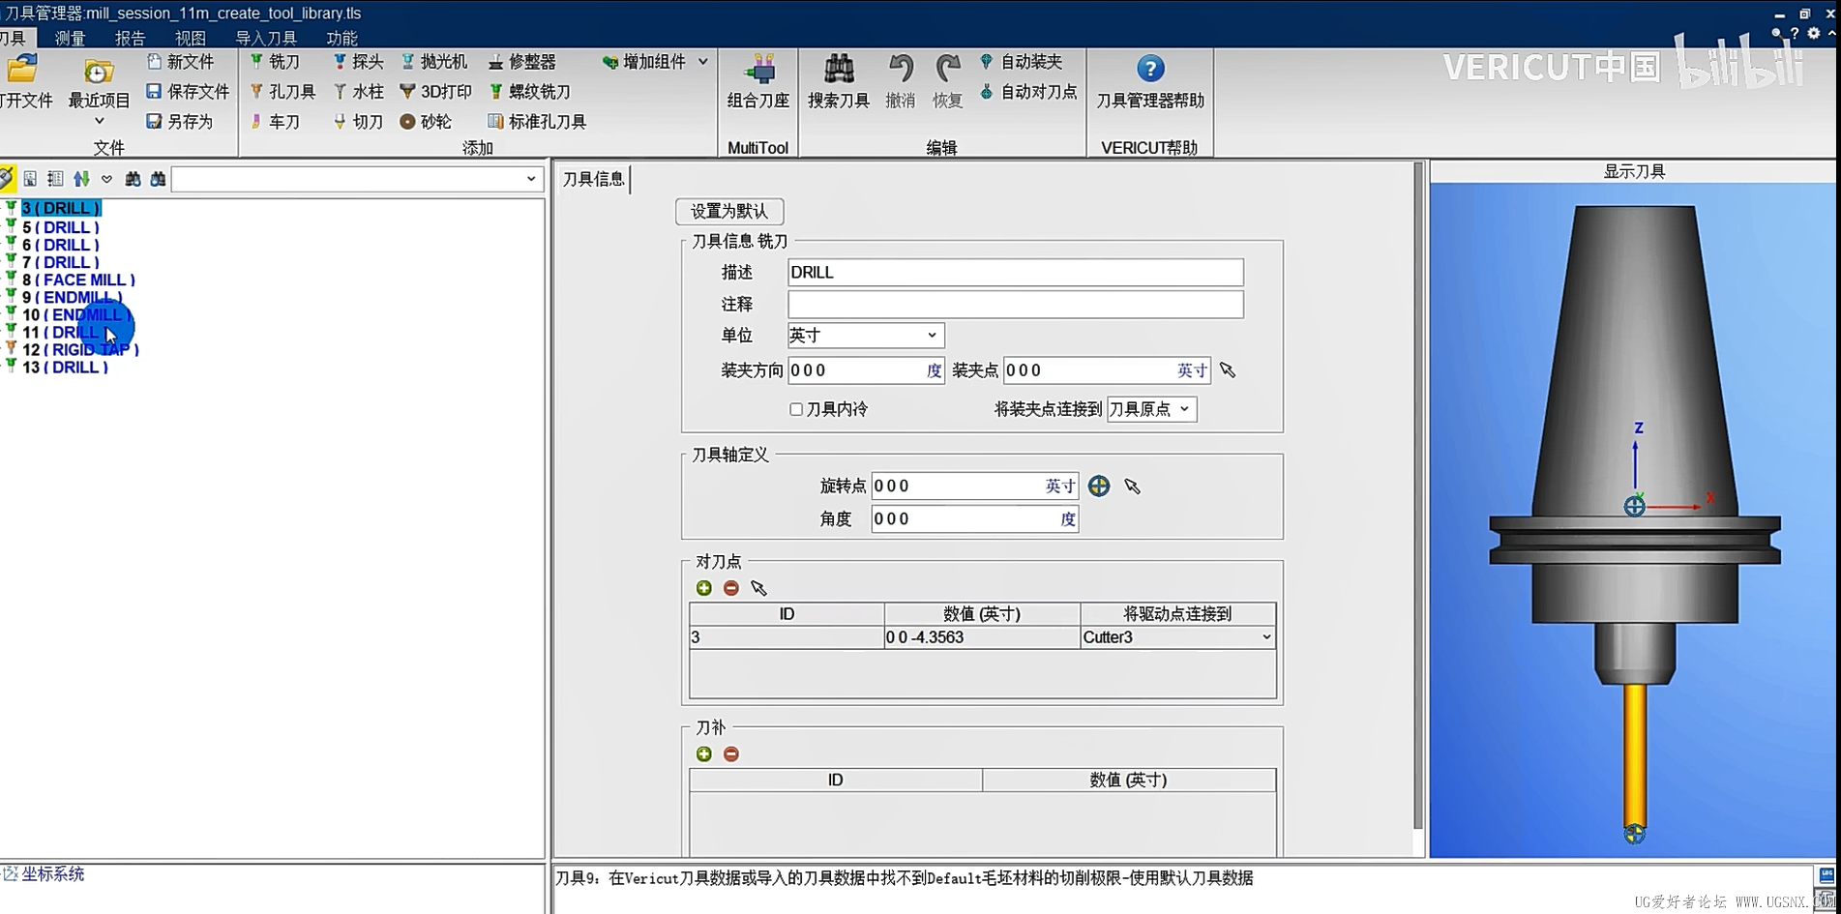Add a 抛光机 polisher tool

pyautogui.click(x=434, y=62)
